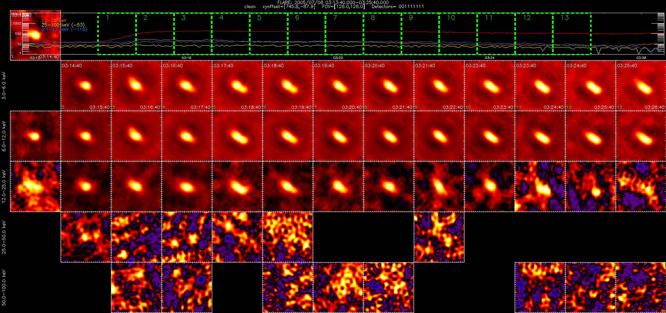The height and width of the screenshot is (313, 666).
Task: Click the 'clean' algorithm label in the header
Action: click(250, 6)
